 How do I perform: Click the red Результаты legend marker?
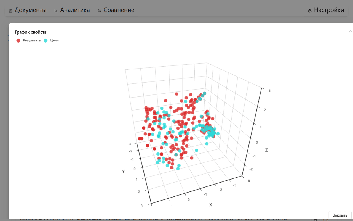click(18, 40)
